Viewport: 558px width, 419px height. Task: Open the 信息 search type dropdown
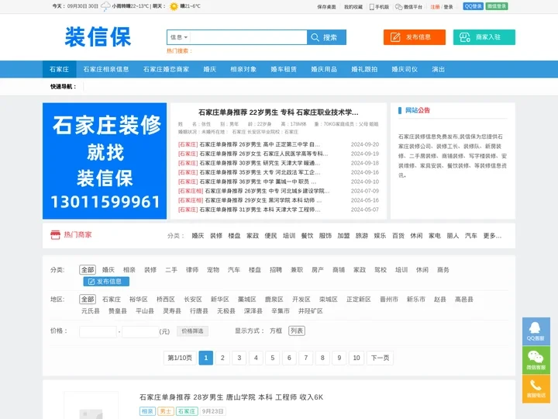(x=179, y=37)
